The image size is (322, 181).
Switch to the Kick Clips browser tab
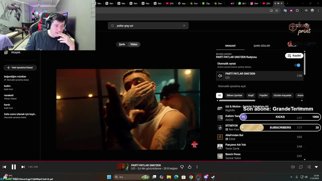click(x=206, y=4)
